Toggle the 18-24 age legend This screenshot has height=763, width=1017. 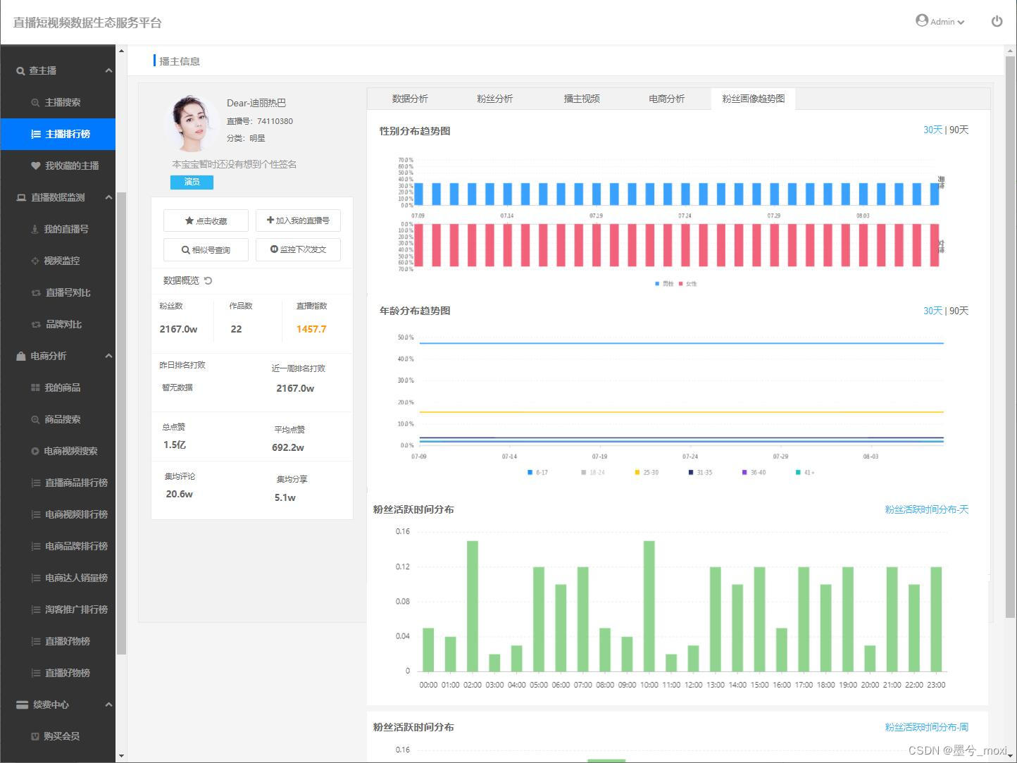(593, 472)
